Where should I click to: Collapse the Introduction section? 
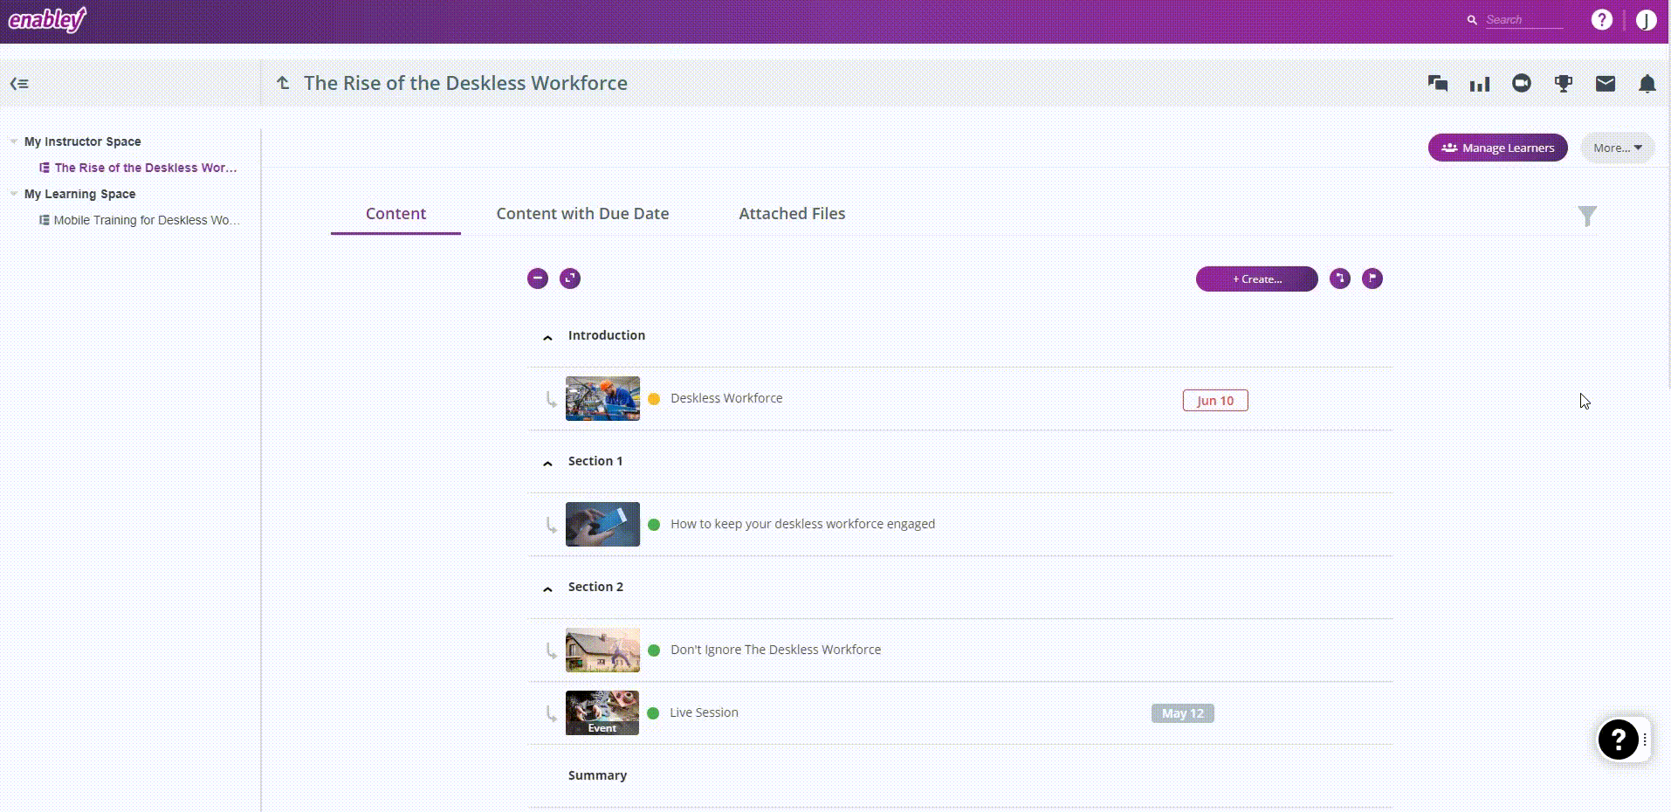[x=547, y=337]
